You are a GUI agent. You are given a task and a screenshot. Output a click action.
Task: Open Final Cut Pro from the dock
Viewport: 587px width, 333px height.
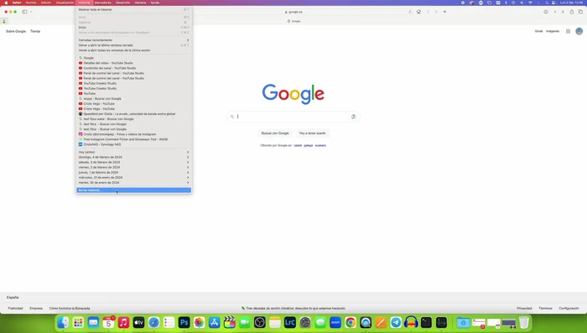coord(230,322)
